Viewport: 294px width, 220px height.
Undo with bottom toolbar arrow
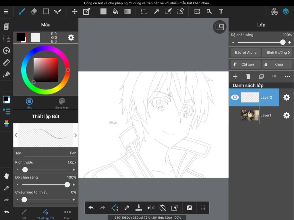pos(91,208)
